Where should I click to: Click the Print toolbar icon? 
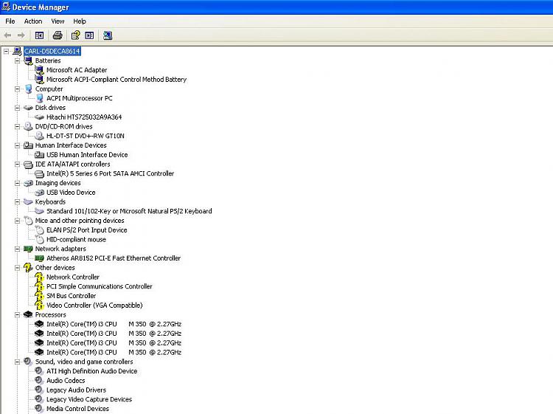[x=58, y=35]
